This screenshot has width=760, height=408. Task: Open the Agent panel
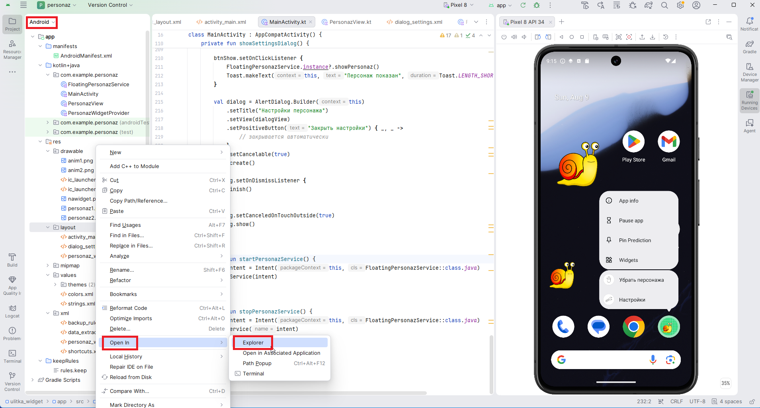tap(749, 126)
